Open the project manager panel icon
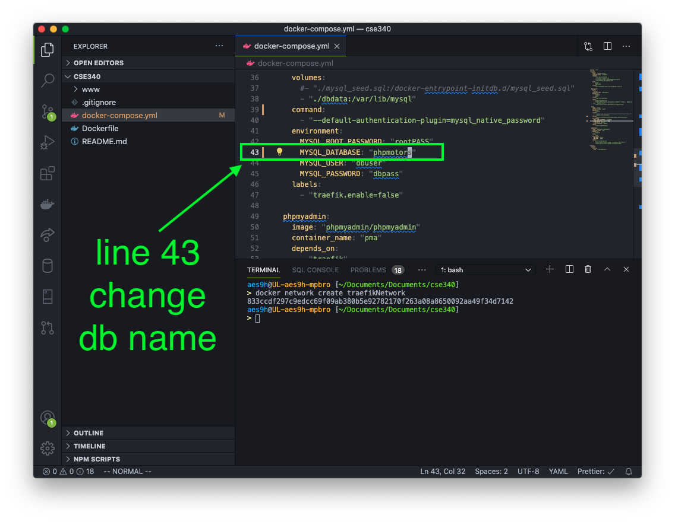Image resolution: width=675 pixels, height=522 pixels. coord(48,297)
